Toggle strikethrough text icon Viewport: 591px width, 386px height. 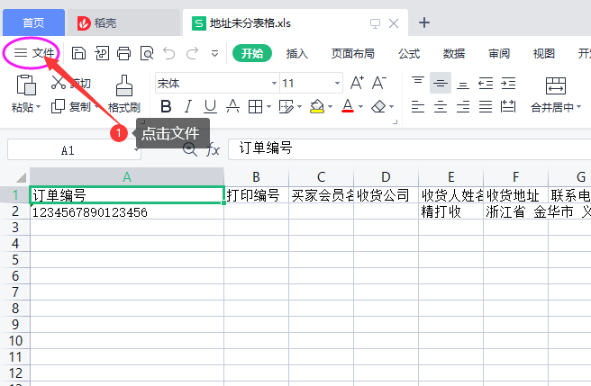(x=232, y=106)
